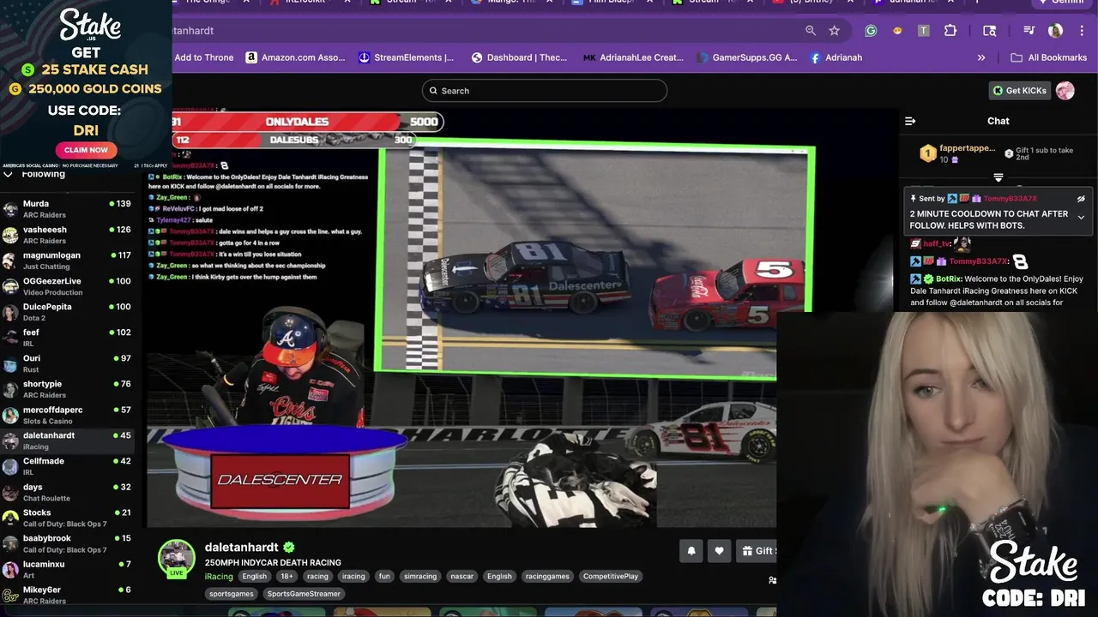Open the All Bookmarks folder
The image size is (1098, 617).
(1049, 57)
